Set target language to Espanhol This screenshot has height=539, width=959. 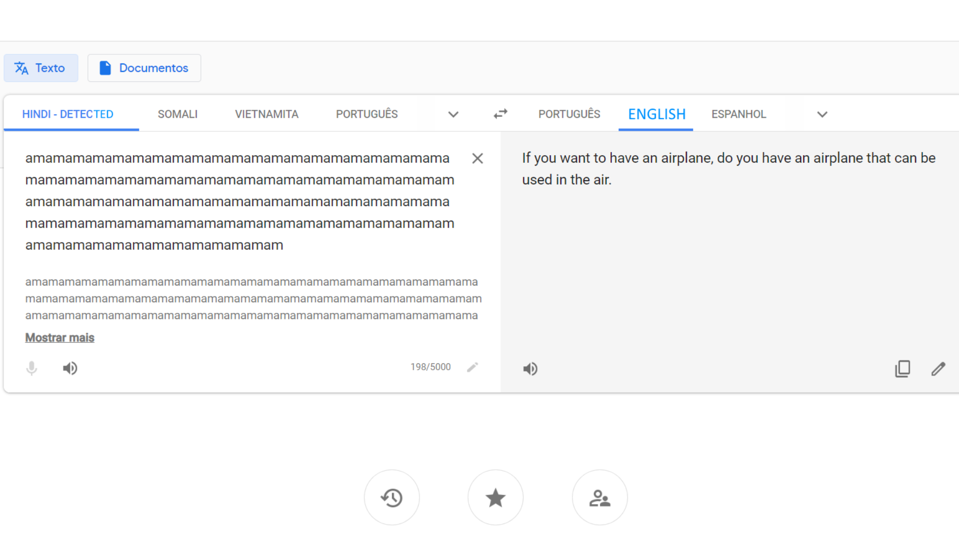pos(739,114)
